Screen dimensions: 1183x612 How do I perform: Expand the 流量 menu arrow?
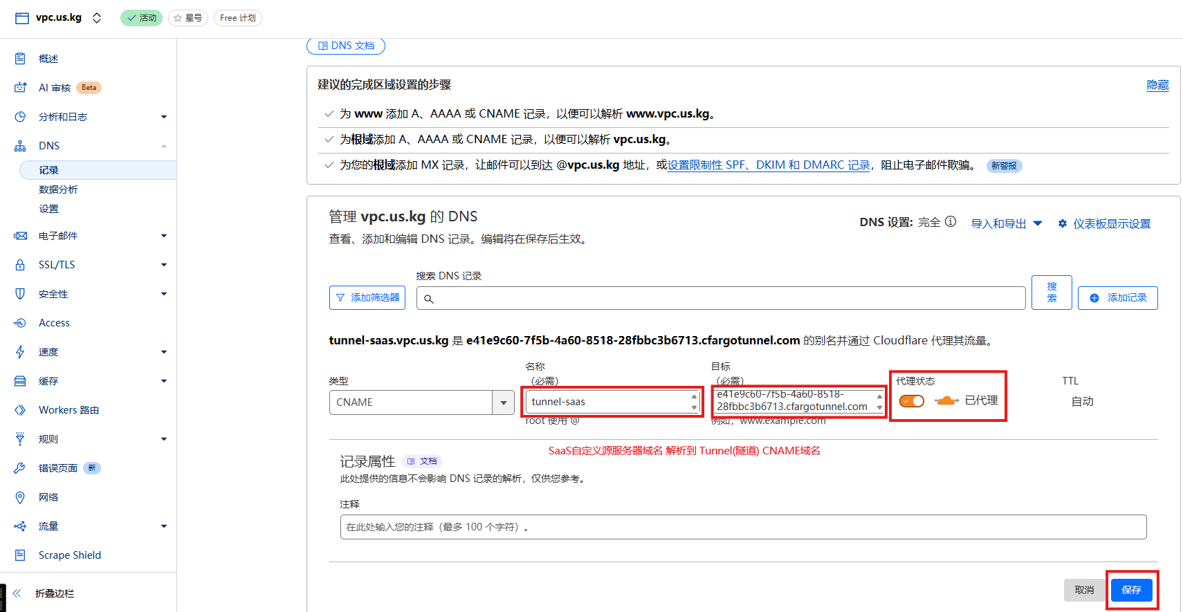point(164,526)
